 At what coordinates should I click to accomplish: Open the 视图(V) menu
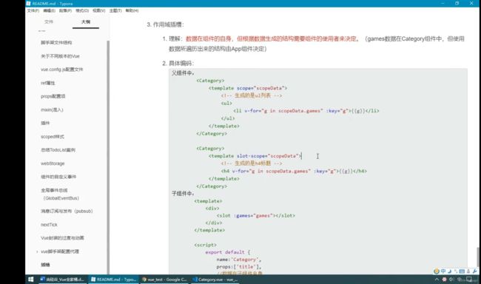[98, 10]
